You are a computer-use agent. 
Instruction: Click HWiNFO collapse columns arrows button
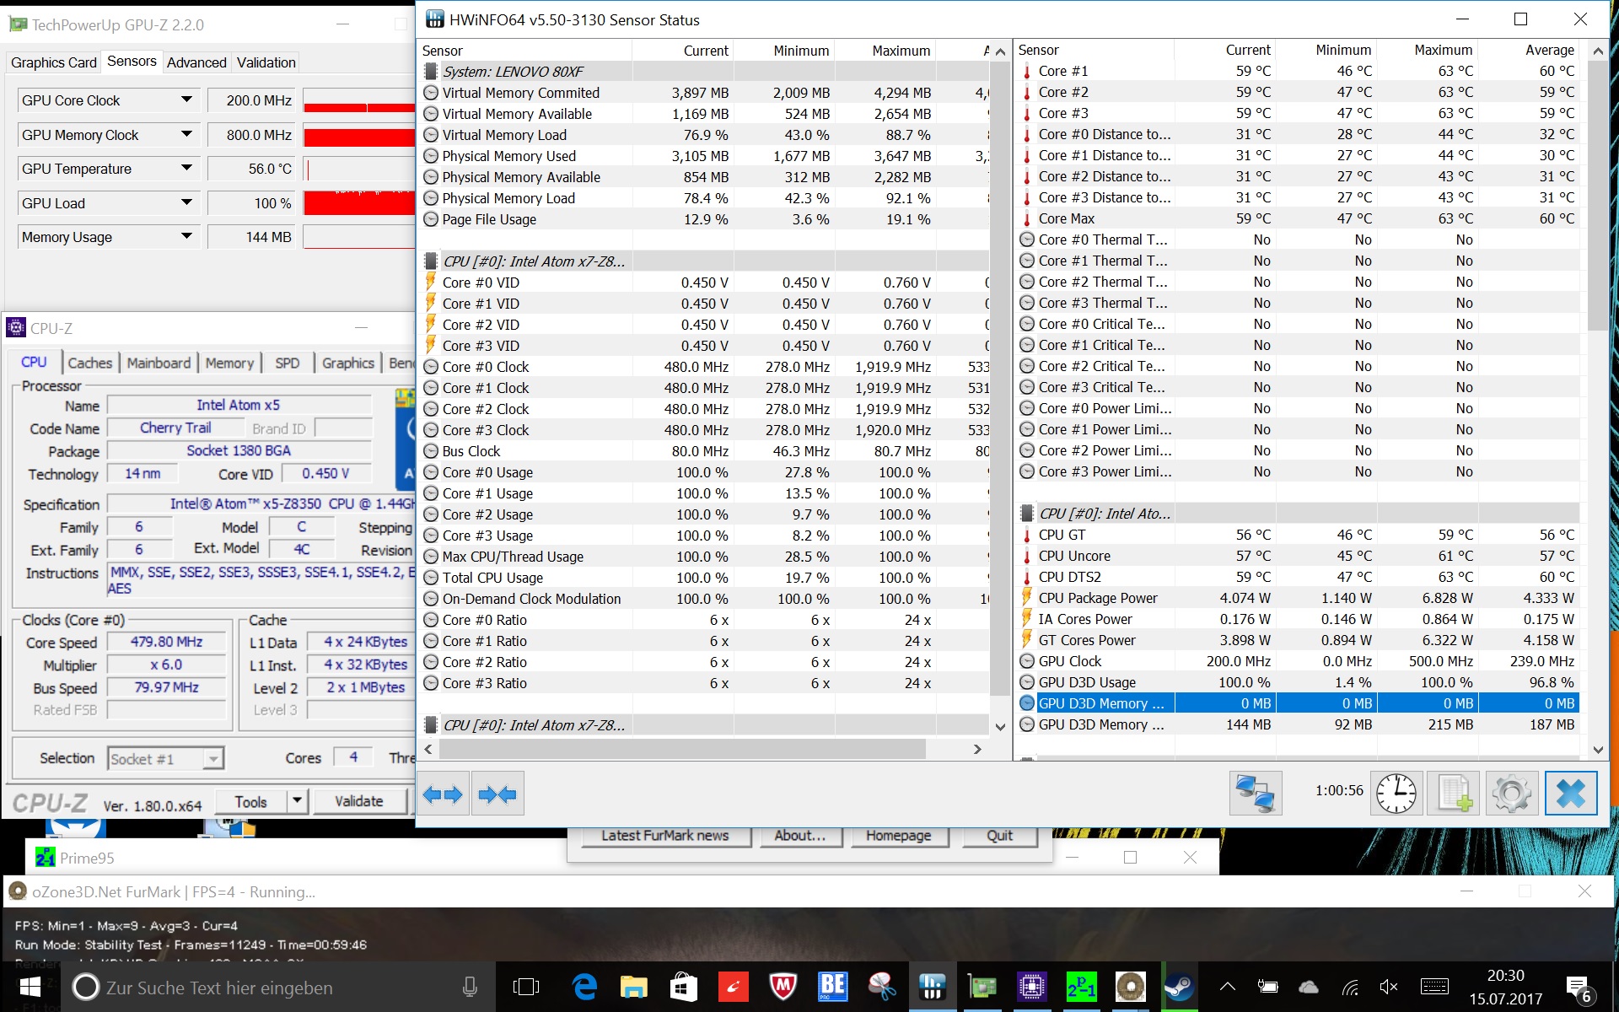coord(498,794)
